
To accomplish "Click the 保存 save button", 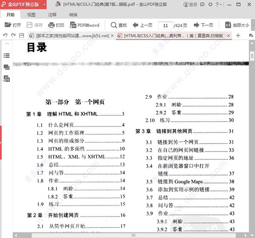I will [34, 25].
